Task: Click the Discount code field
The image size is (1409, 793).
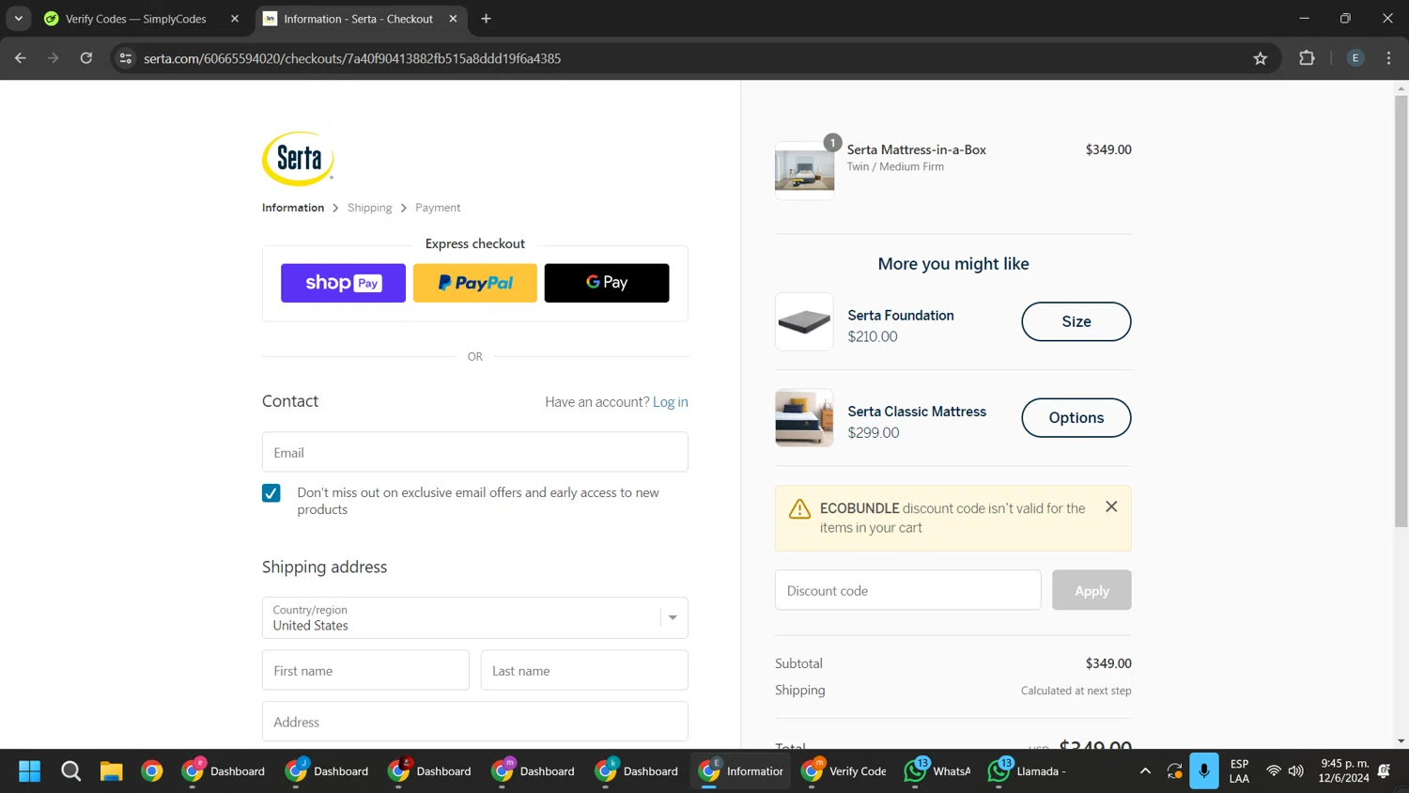Action: click(x=907, y=590)
